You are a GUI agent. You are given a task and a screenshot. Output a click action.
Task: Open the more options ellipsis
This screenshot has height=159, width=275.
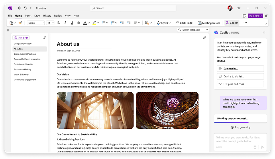[245, 23]
